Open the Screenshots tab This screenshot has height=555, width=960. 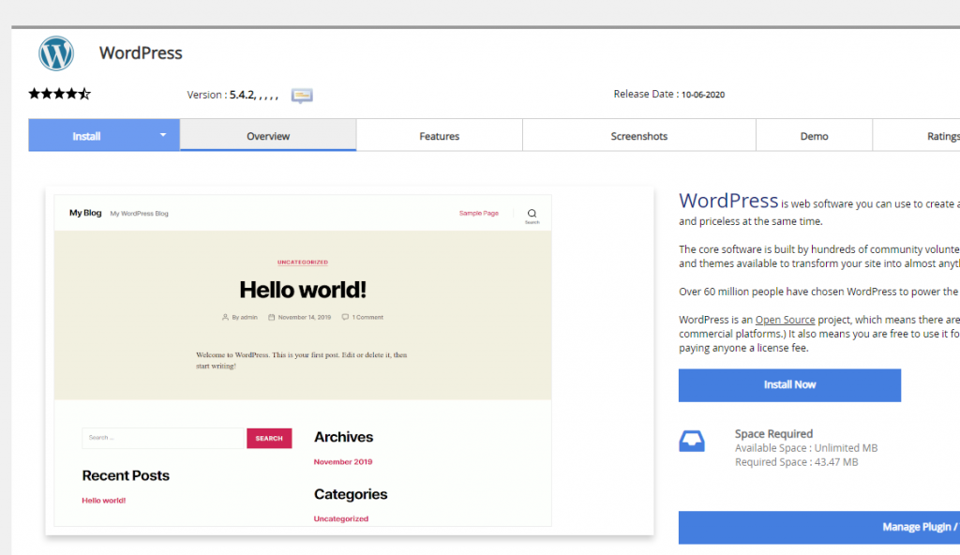pos(638,135)
